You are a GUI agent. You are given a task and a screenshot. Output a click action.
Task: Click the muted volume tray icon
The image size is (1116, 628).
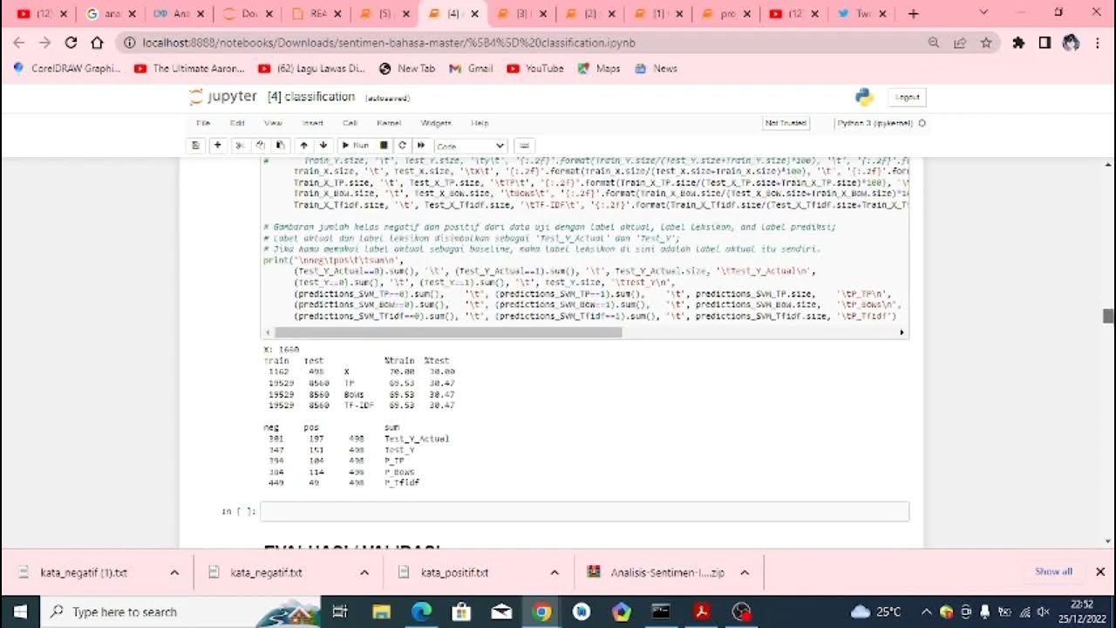[1043, 611]
